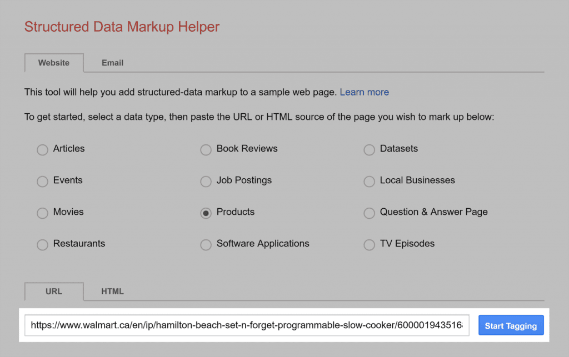Click the Structured Data Markup Helper title
Viewport: 569px width, 357px height.
click(122, 27)
